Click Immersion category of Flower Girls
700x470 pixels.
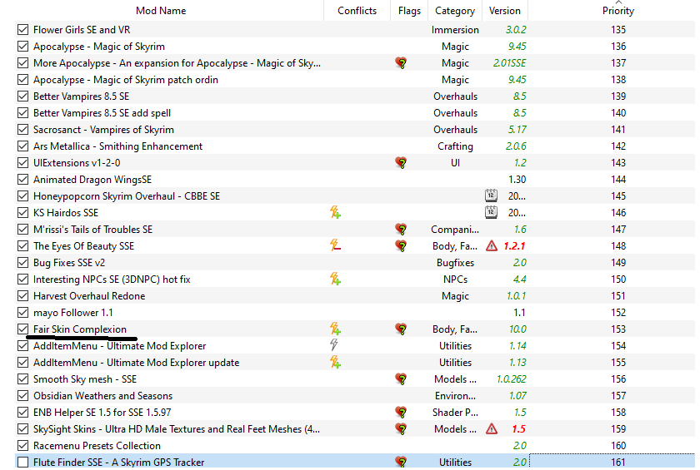(x=455, y=30)
